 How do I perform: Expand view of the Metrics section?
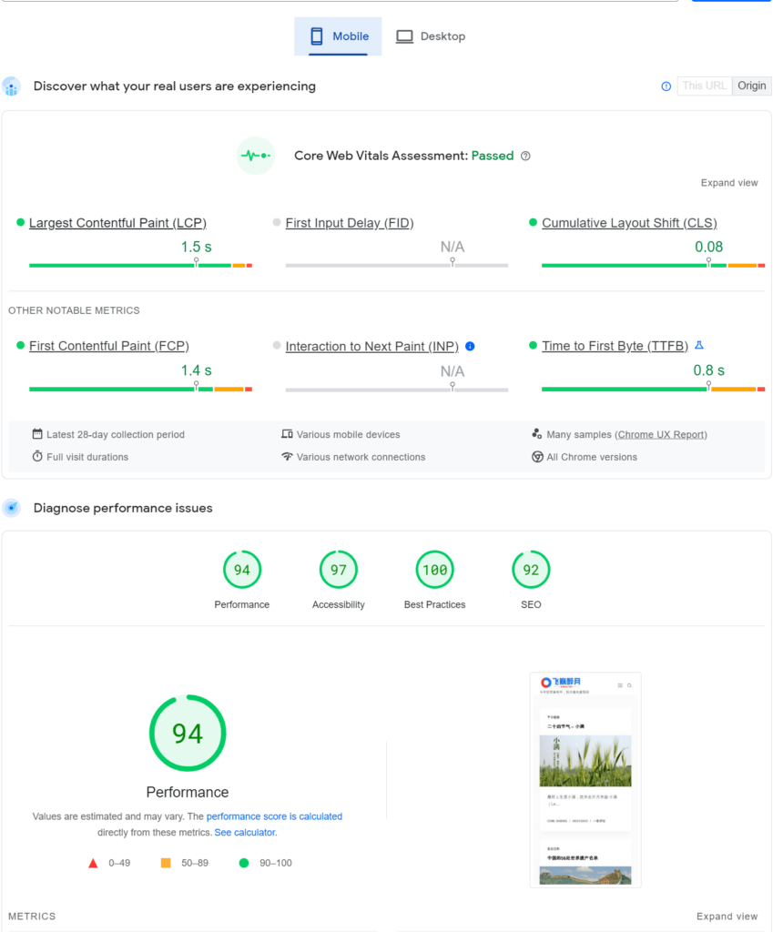727,917
